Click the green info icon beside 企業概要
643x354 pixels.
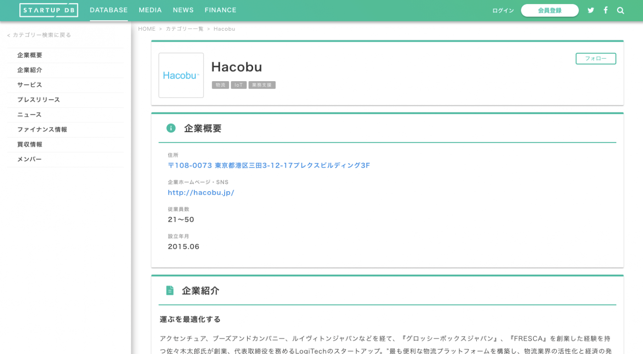171,128
